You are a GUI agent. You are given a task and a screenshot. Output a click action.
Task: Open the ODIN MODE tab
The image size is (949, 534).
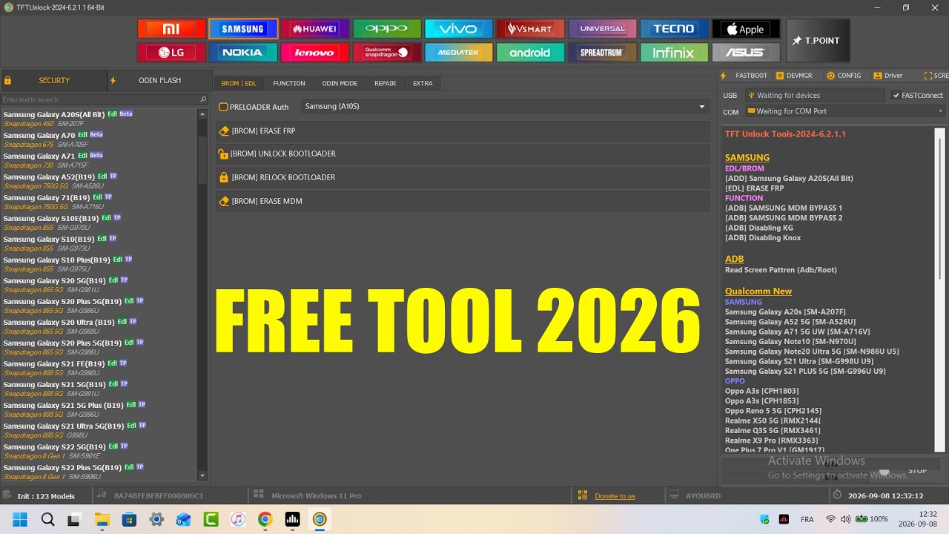tap(340, 84)
